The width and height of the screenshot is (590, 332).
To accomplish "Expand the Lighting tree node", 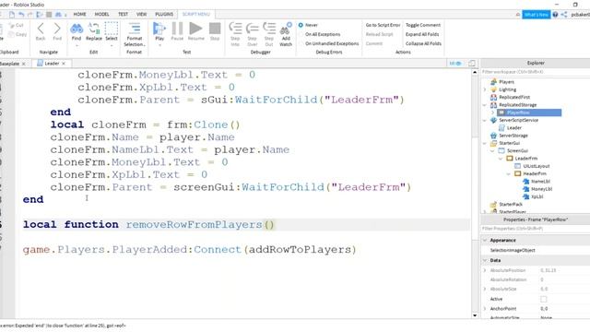I will [x=485, y=89].
